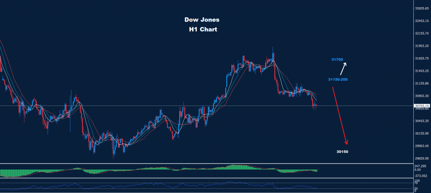Viewport: 431px width, 193px height.
Task: Click the 31903.20 price axis label
Action: (421, 46)
